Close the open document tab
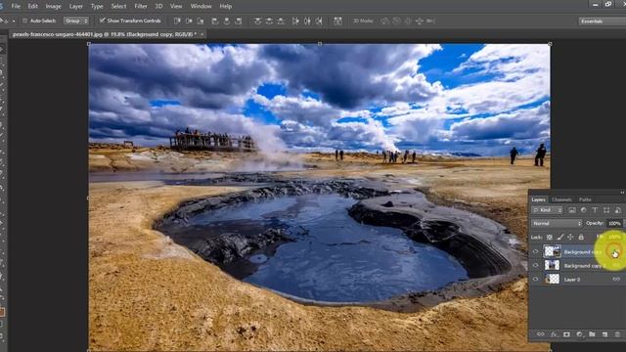 pyautogui.click(x=202, y=35)
